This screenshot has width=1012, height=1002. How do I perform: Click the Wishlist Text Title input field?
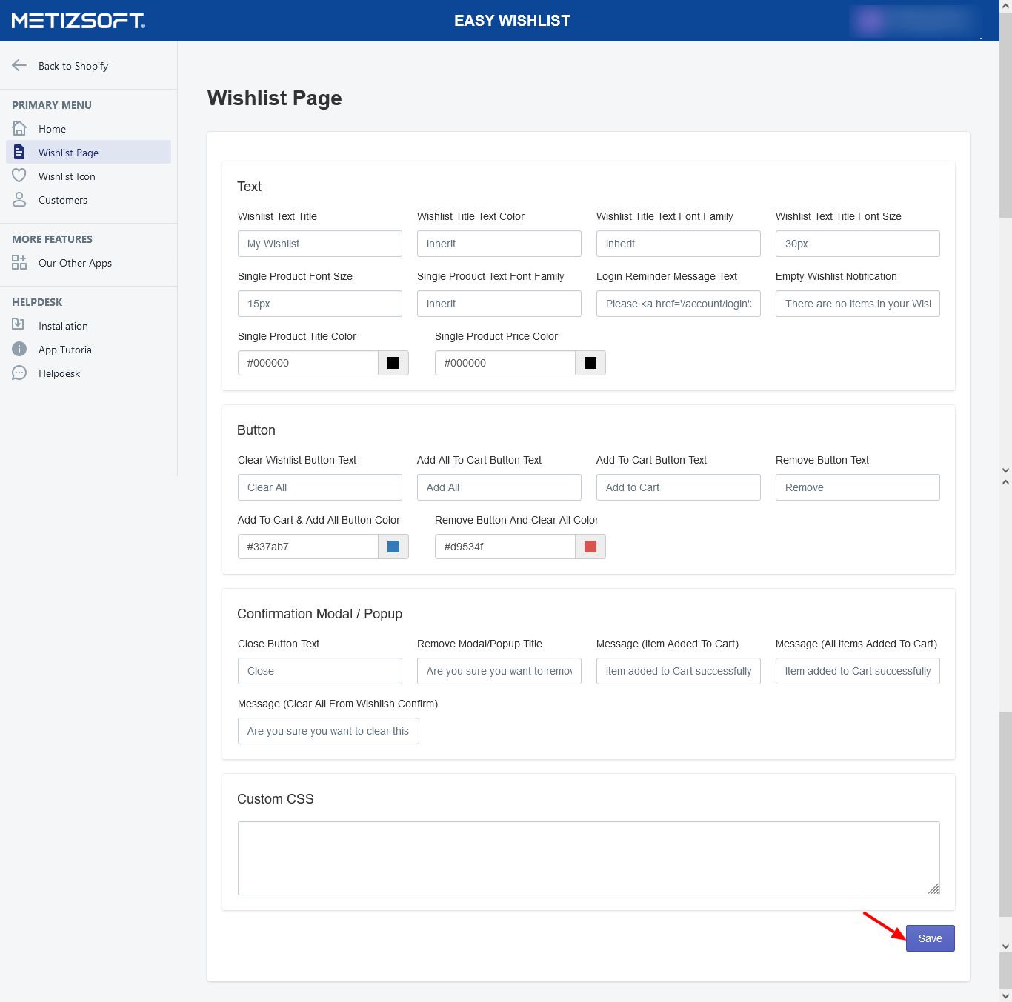coord(319,244)
